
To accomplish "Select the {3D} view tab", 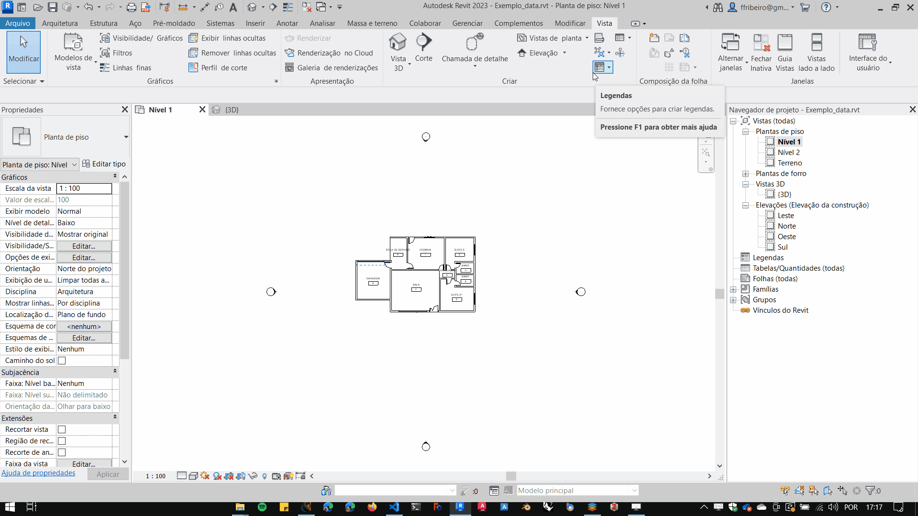I will 232,110.
